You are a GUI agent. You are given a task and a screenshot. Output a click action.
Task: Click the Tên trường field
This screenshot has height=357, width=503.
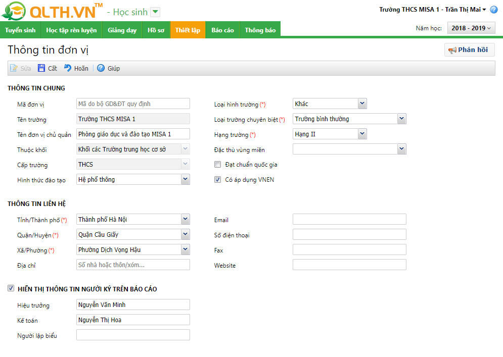click(x=133, y=119)
